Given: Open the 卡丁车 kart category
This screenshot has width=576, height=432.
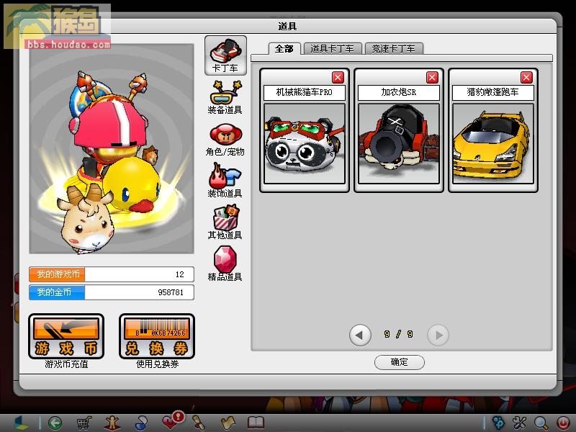Looking at the screenshot, I should click(225, 55).
